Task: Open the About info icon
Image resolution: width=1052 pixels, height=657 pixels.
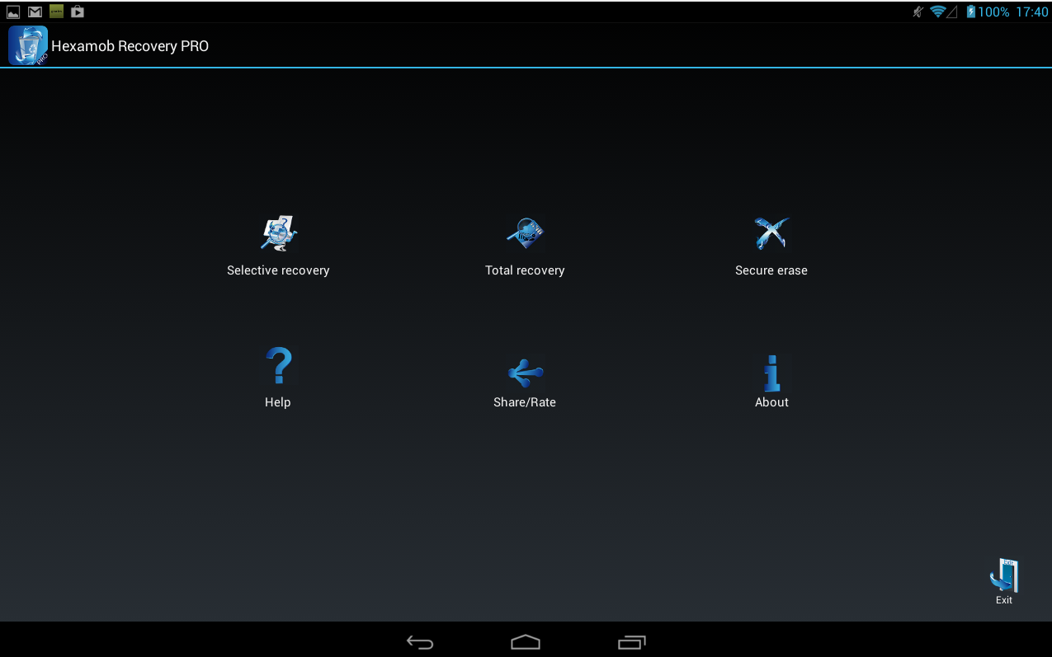Action: pyautogui.click(x=771, y=373)
